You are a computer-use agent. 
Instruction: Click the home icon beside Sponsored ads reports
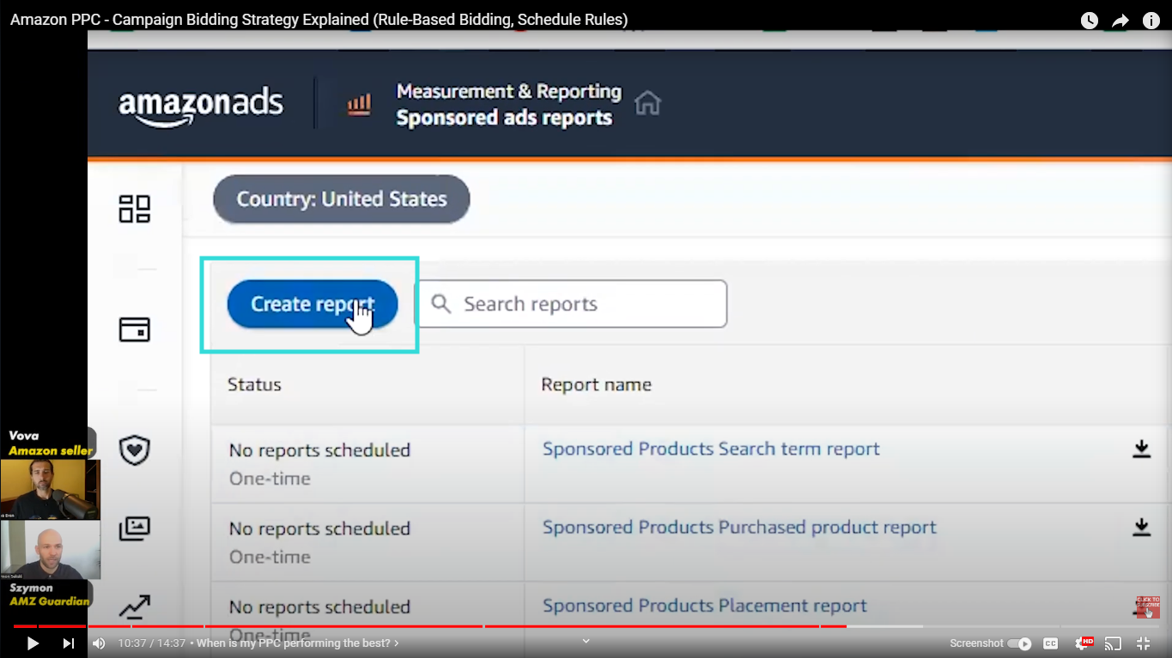(x=647, y=104)
